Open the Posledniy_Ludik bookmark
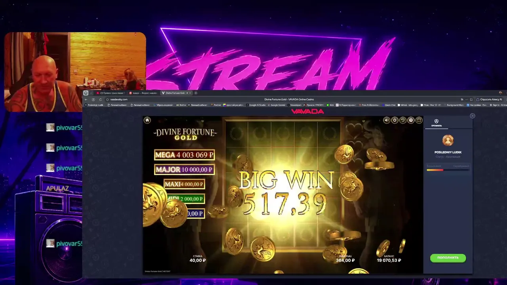This screenshot has height=285, width=507. [94, 105]
